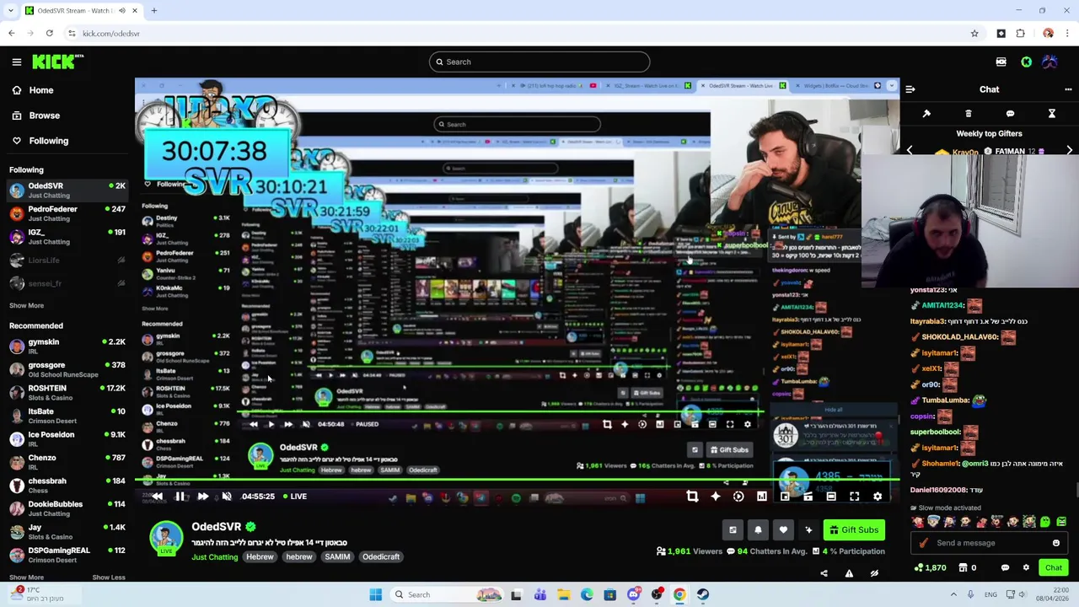Screen dimensions: 1079x607
Task: Open player settings gear
Action: tap(878, 497)
